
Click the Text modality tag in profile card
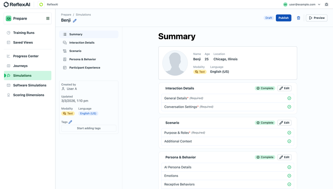pos(200,72)
